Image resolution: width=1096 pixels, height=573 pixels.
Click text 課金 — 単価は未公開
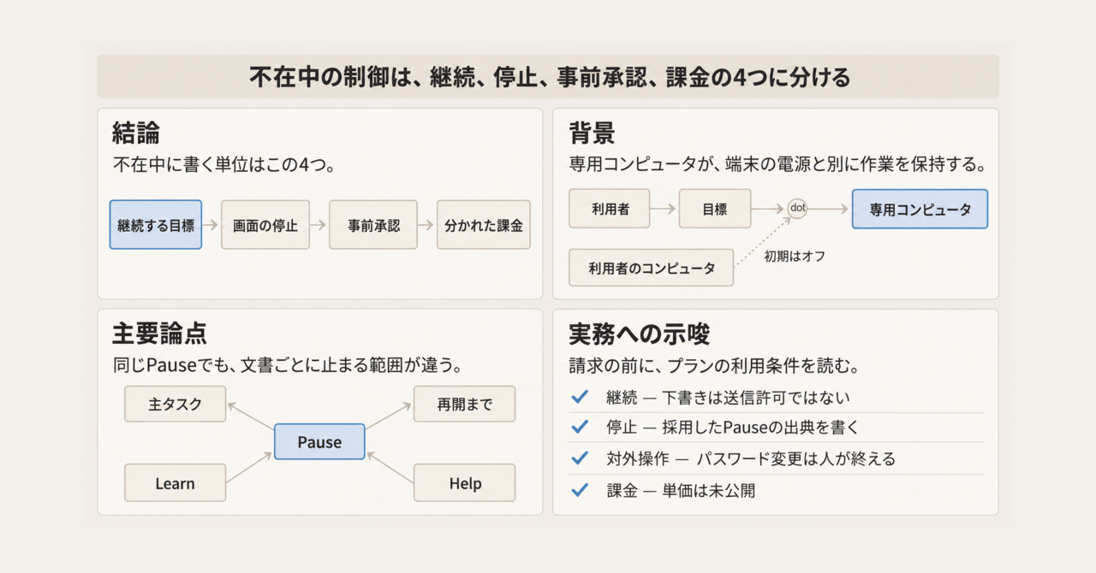(681, 491)
